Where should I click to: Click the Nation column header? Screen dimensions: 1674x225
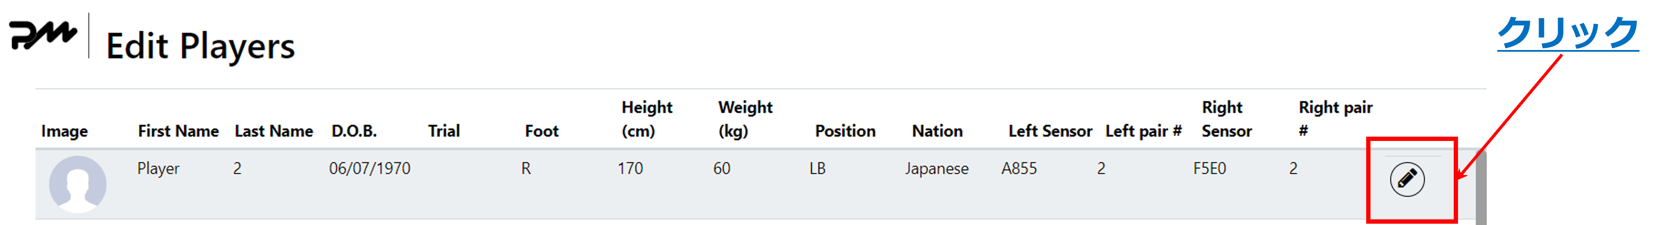coord(937,131)
